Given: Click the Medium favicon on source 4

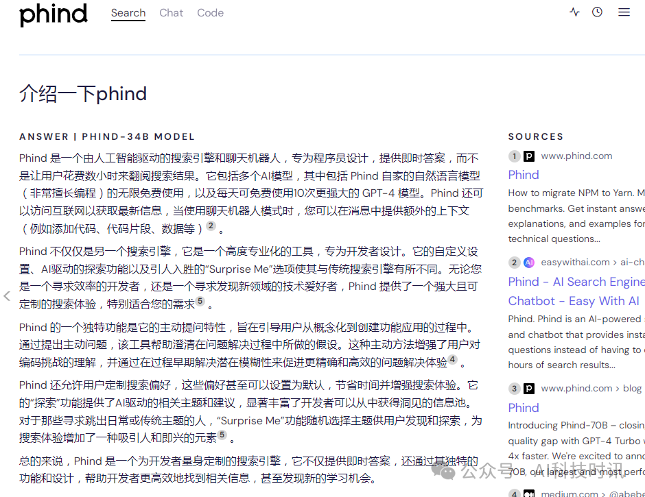Looking at the screenshot, I should (x=528, y=493).
